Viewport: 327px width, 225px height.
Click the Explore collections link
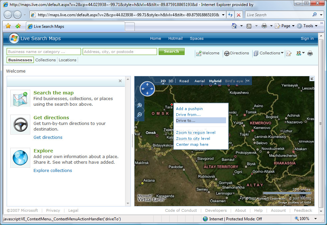[53, 170]
